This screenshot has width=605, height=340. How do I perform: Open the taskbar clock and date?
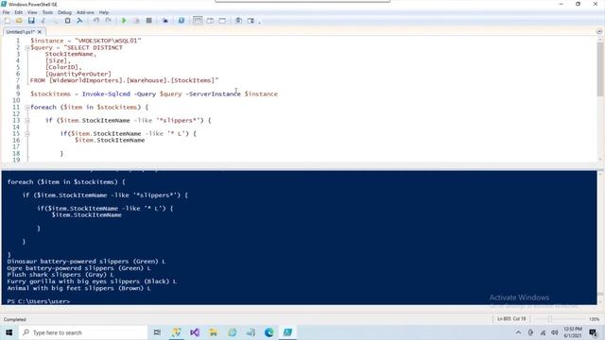573,332
